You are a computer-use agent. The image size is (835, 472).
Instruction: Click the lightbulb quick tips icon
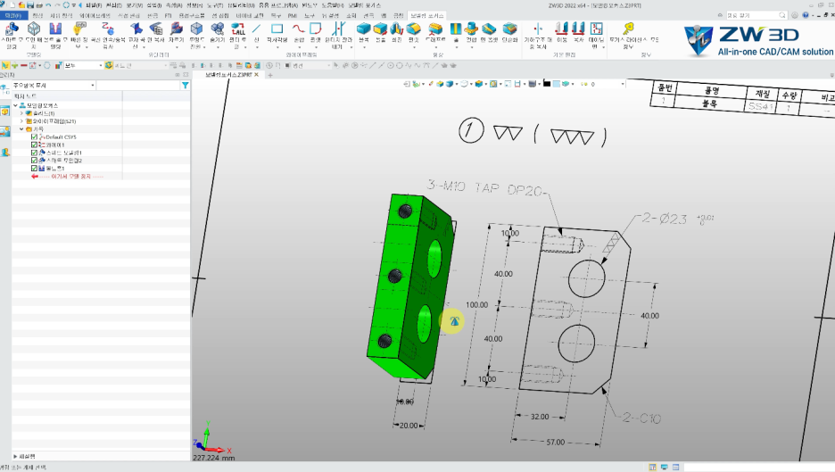point(79,29)
